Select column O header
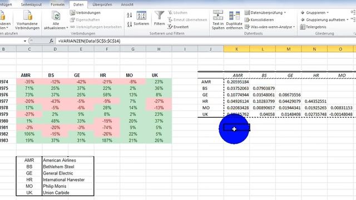Viewport: 356px width, 200px height. 340,49
